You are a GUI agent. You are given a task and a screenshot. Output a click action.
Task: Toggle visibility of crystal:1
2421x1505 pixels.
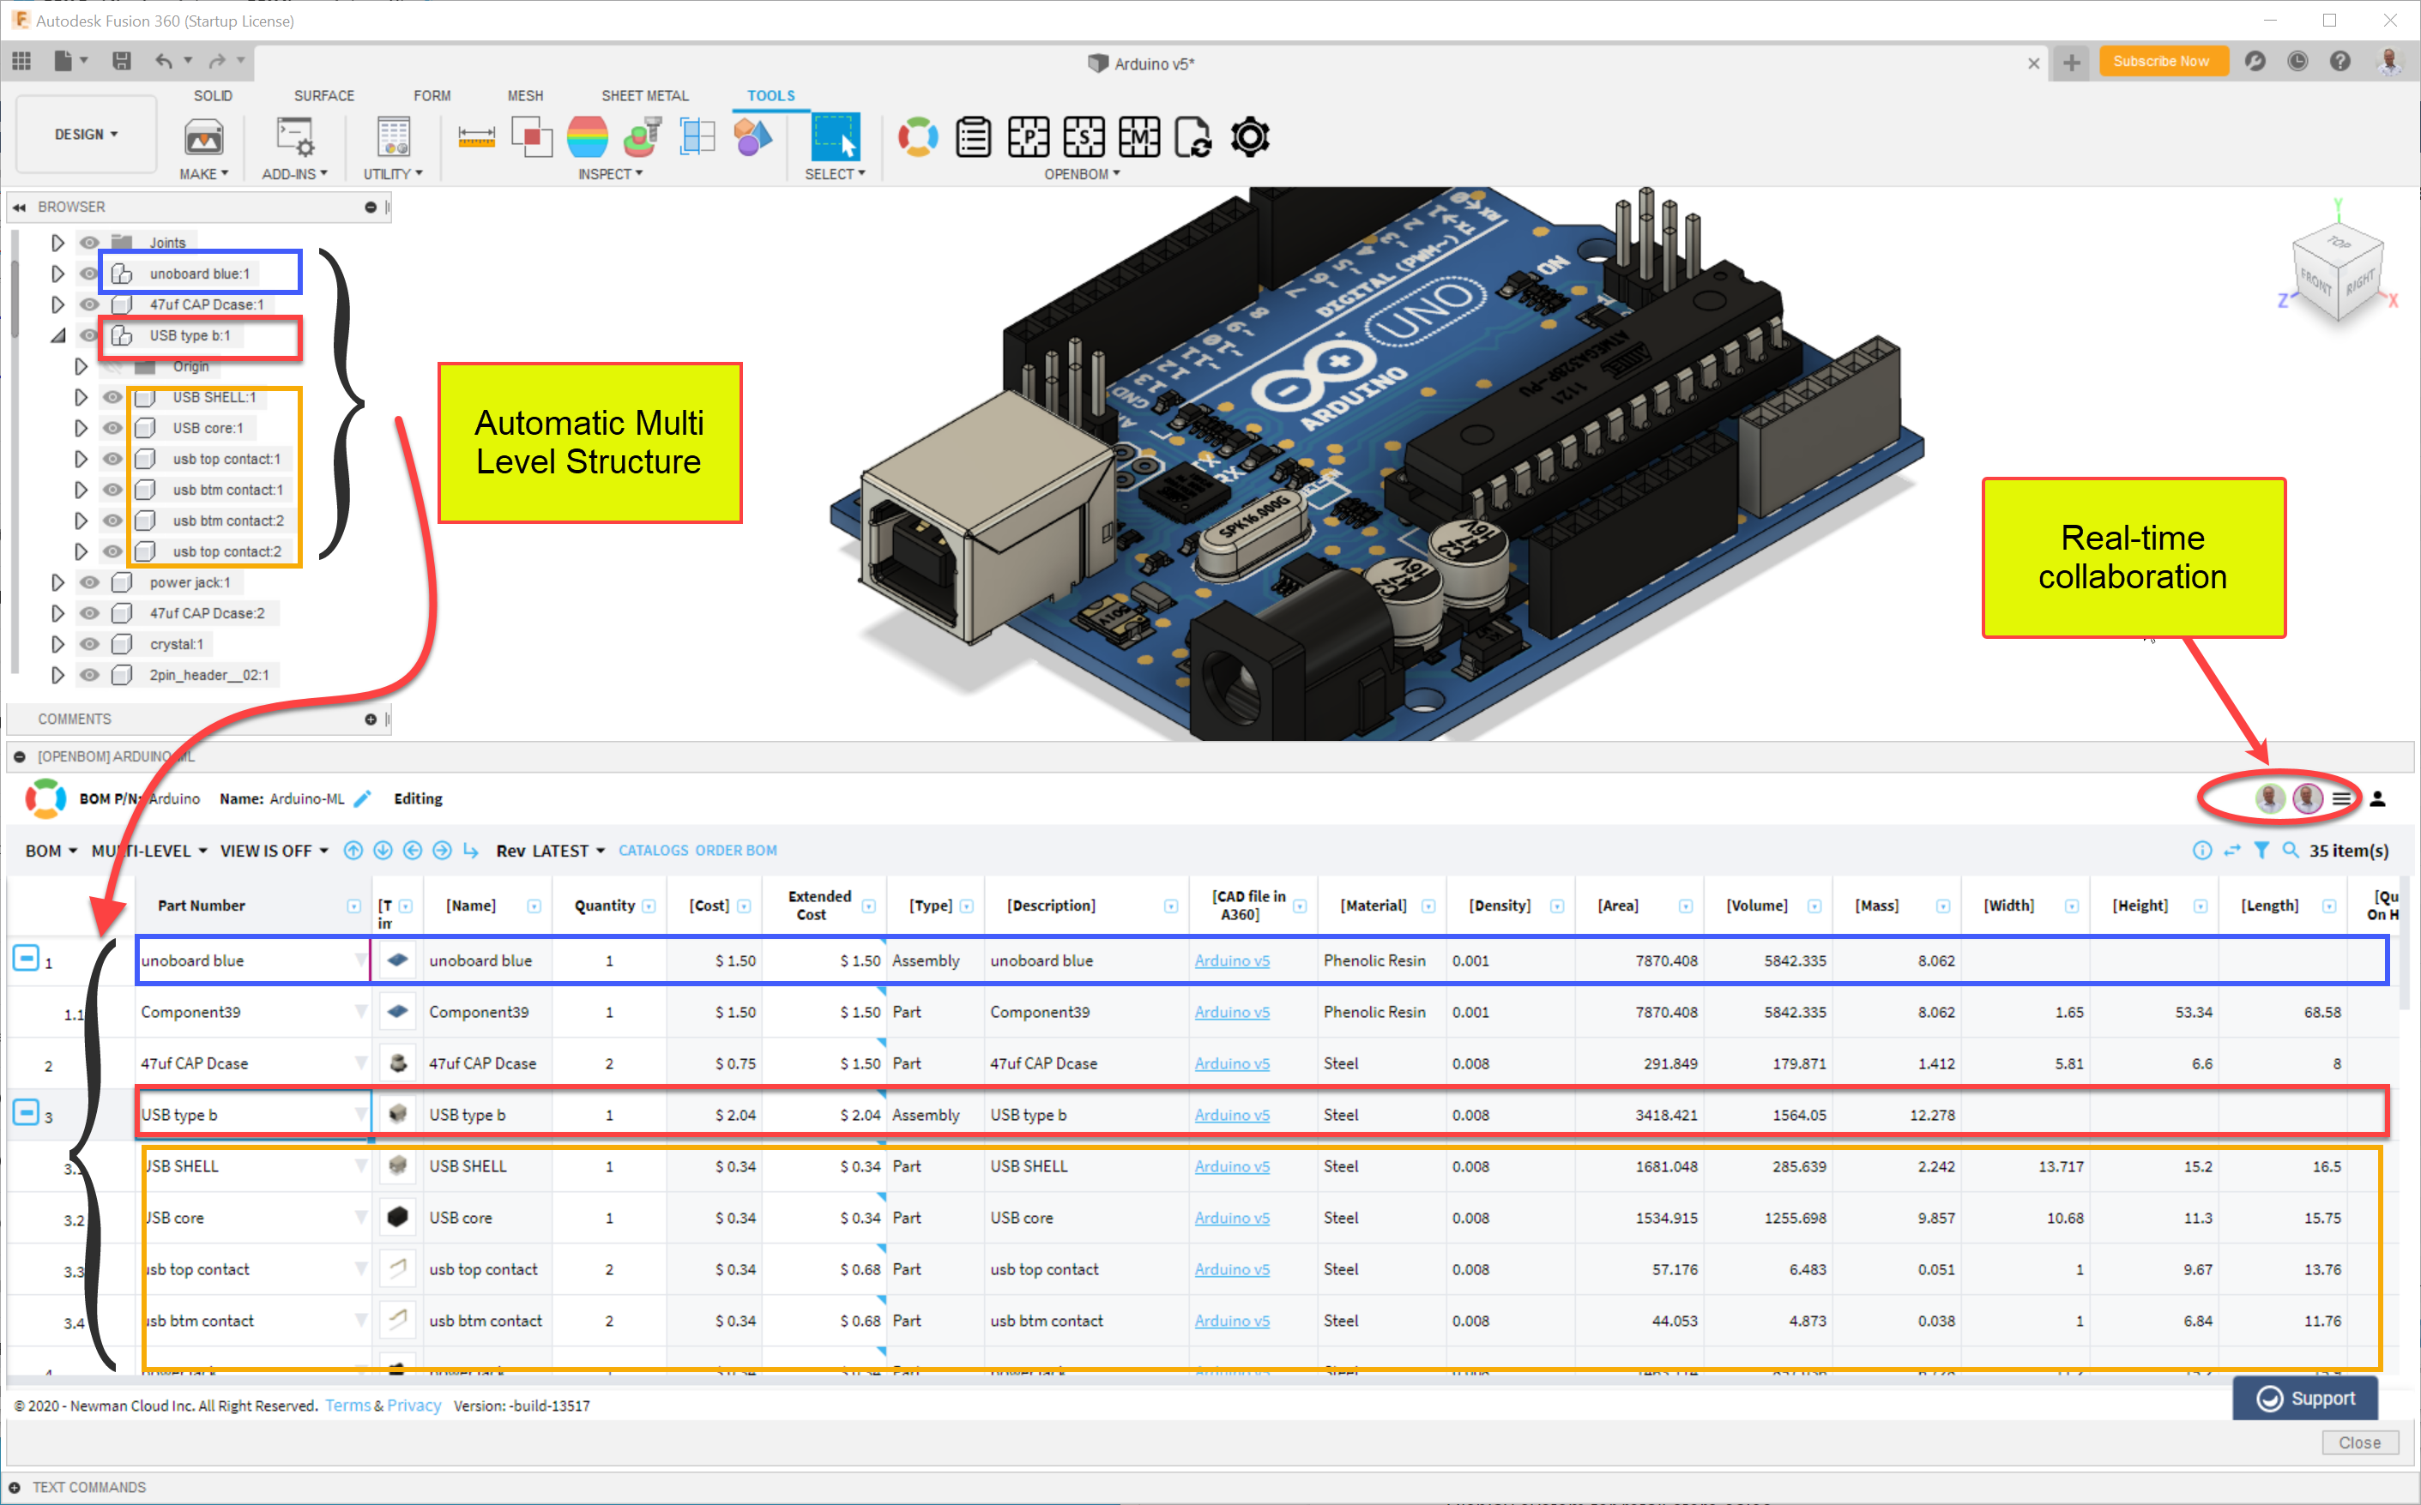click(x=89, y=644)
